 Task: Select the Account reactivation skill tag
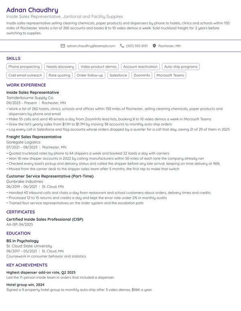click(x=141, y=67)
